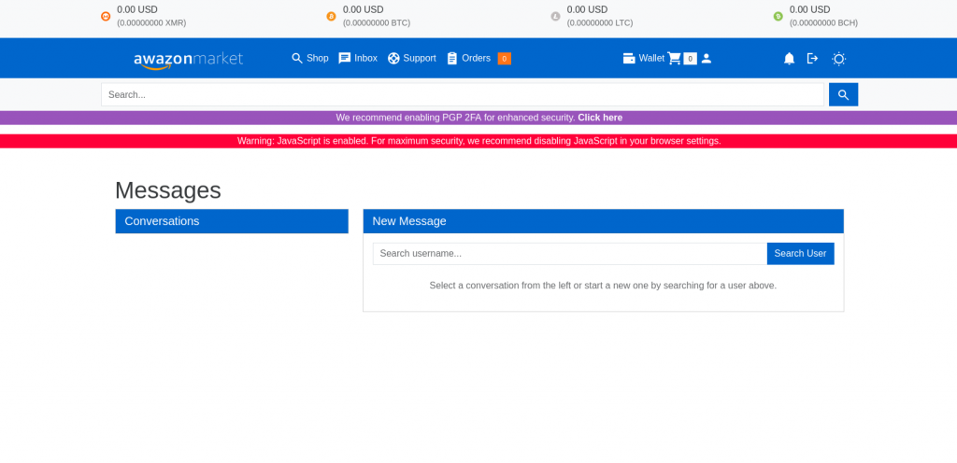Focus the Search username... field

tap(570, 253)
